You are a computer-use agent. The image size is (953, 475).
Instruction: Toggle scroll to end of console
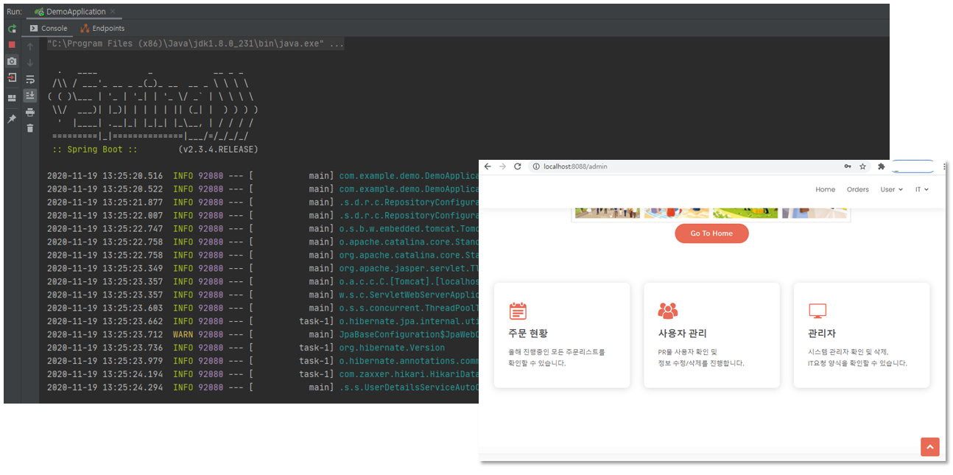pyautogui.click(x=30, y=96)
